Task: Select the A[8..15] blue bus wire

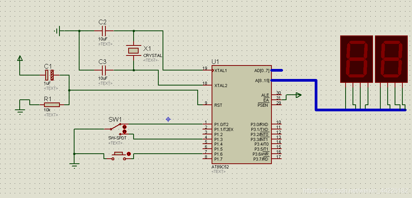Action: (316, 95)
